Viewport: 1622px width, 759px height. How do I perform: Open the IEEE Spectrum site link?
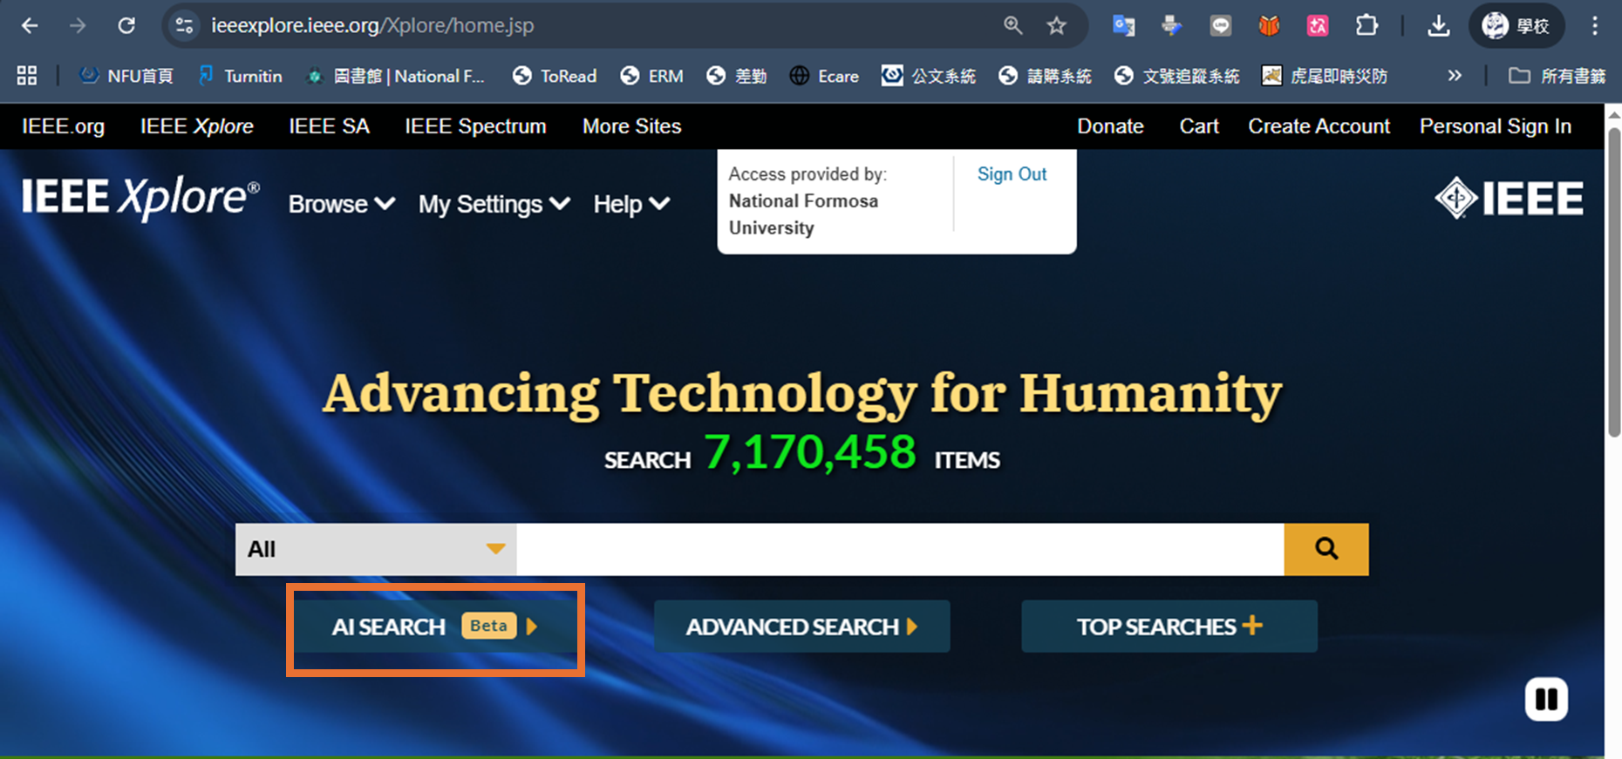(x=475, y=126)
